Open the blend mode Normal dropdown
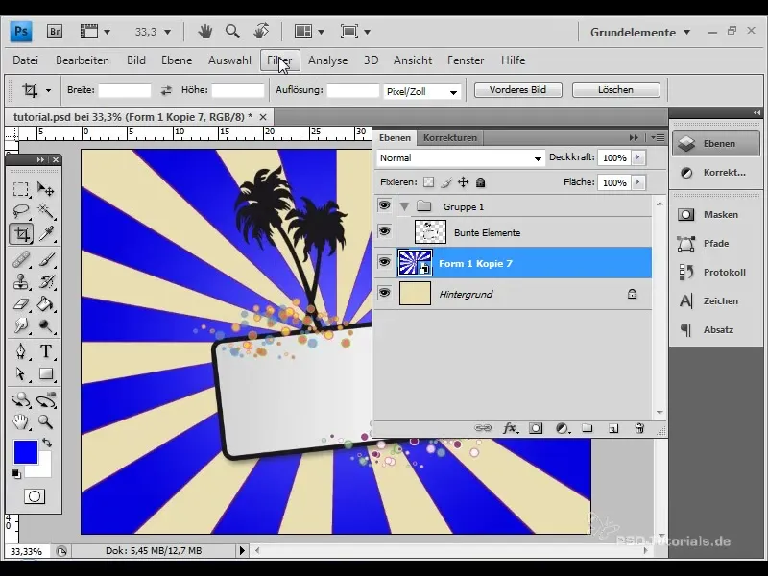Screen dimensions: 768x576 [x=461, y=157]
